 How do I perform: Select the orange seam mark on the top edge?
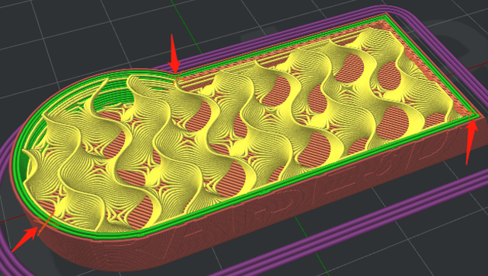[x=177, y=78]
